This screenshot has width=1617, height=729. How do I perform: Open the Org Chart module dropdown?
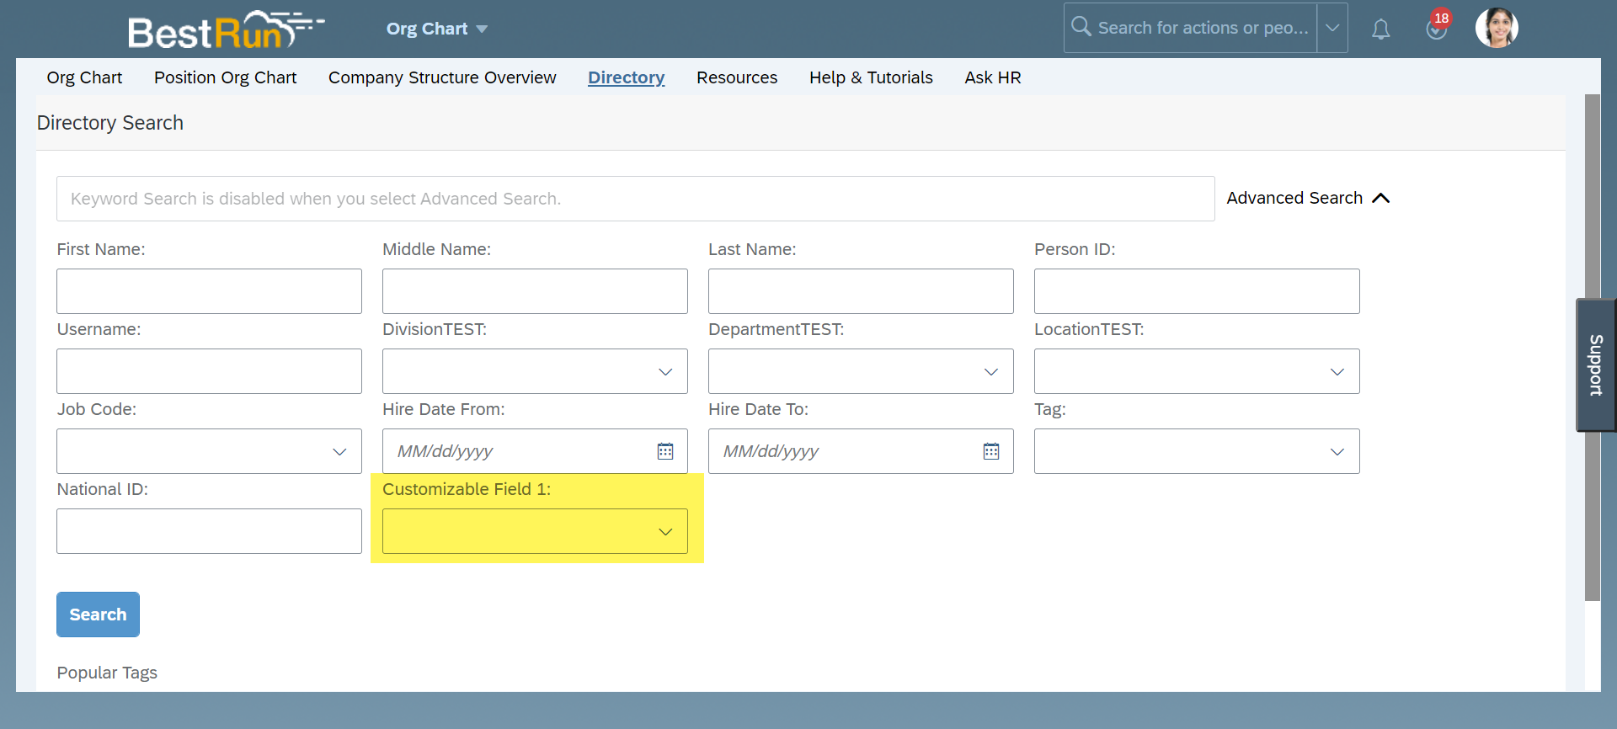tap(436, 29)
